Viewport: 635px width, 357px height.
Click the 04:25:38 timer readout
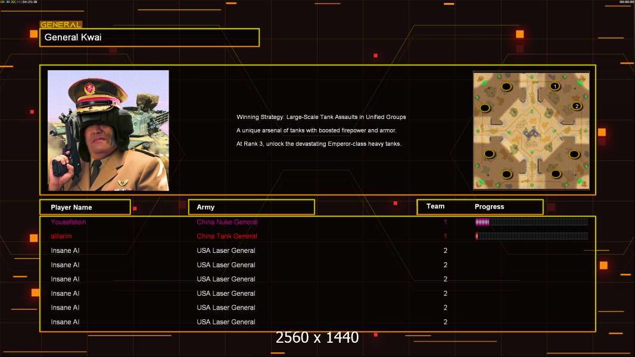tap(30, 2)
